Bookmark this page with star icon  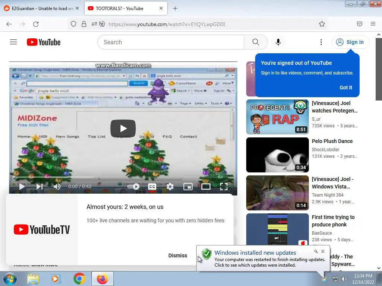(x=322, y=24)
